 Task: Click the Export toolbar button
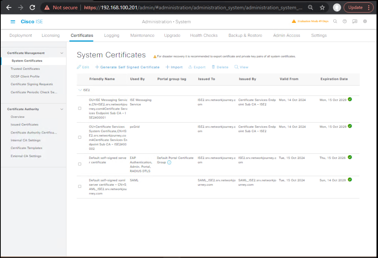pos(197,67)
